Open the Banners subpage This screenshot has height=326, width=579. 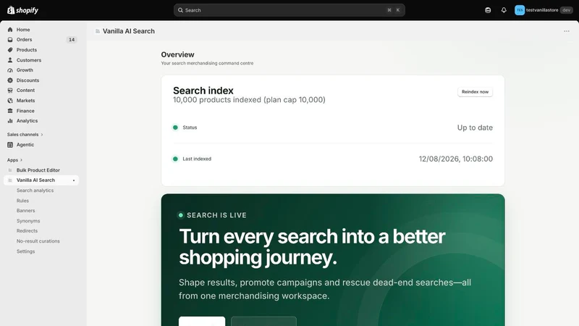pyautogui.click(x=25, y=211)
